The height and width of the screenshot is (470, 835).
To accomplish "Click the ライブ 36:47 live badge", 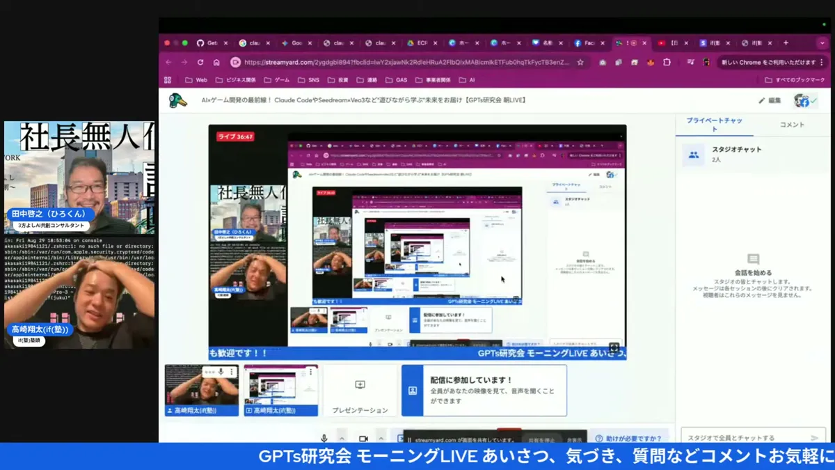I will coord(234,136).
